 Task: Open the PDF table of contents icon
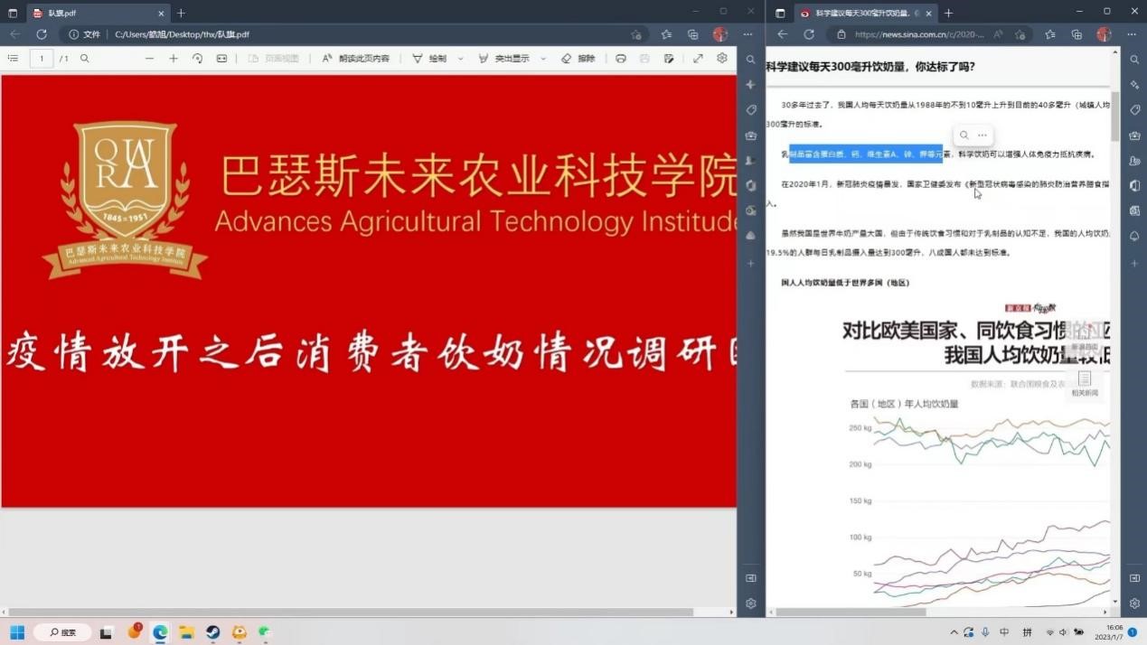[13, 59]
